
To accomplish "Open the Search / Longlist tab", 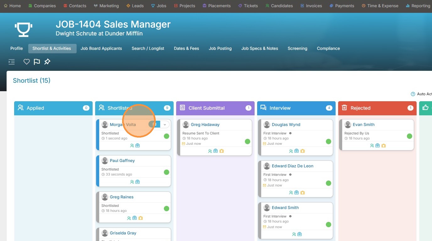I will (x=148, y=49).
